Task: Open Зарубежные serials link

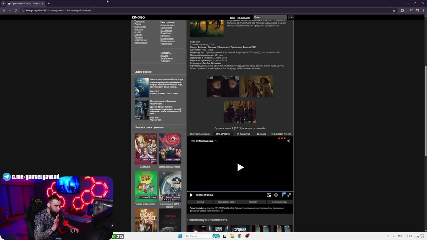Action: pyautogui.click(x=166, y=58)
